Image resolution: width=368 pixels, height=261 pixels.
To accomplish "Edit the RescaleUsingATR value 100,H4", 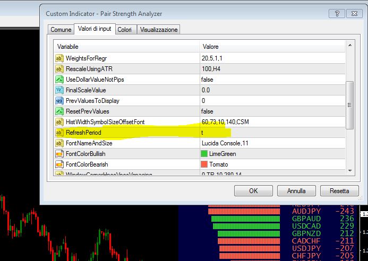I will point(272,69).
